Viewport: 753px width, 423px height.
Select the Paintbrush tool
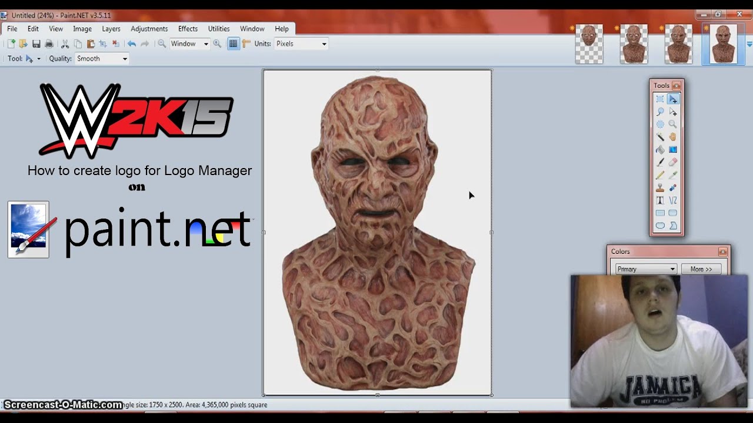pos(660,162)
